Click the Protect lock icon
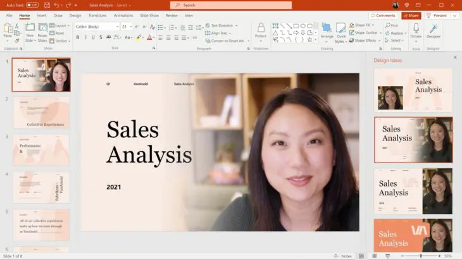Image resolution: width=462 pixels, height=260 pixels. tap(260, 28)
